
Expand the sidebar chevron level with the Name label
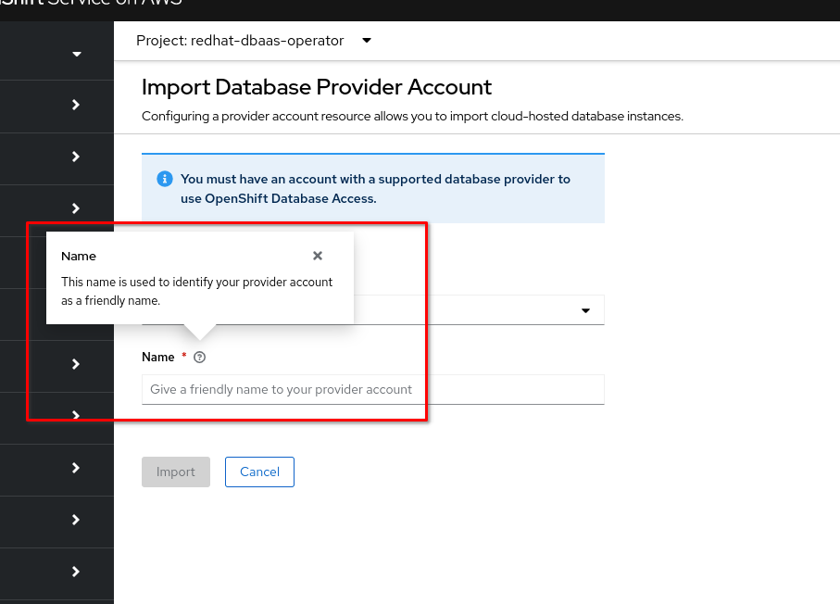[76, 364]
